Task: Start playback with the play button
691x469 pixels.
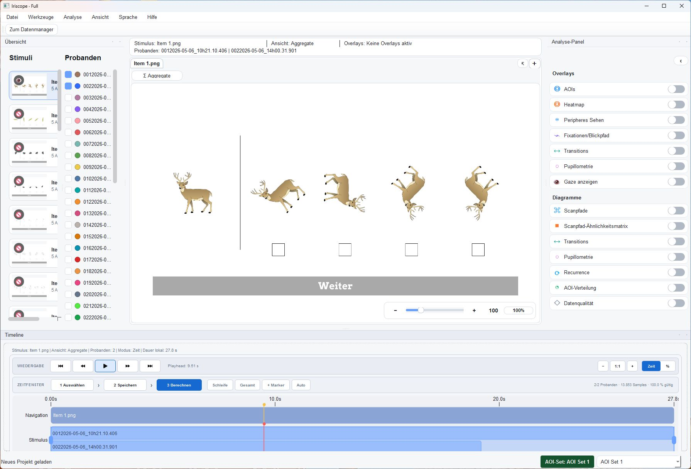Action: (105, 366)
